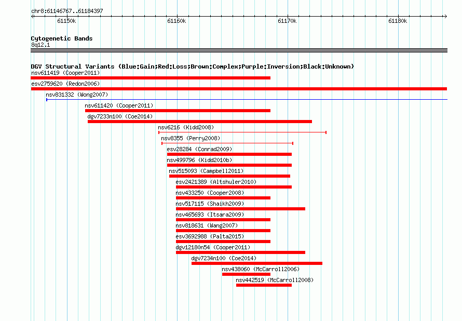The width and height of the screenshot is (462, 321).
Task: Click the nsv611419 (Cooper2011) variant label
Action: coord(65,73)
